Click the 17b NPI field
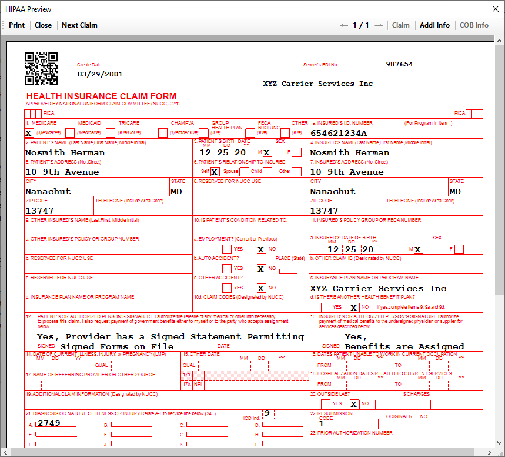Screen dimensions: 505x457 256,385
